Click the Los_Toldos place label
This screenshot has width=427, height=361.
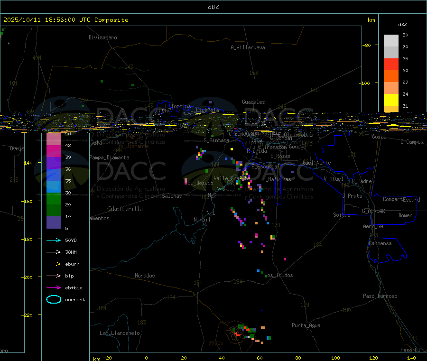(279, 275)
